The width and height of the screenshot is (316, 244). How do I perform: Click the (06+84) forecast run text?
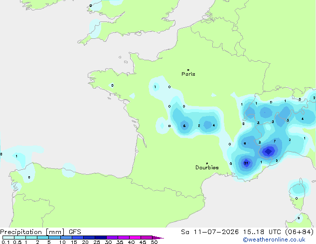pyautogui.click(x=299, y=232)
